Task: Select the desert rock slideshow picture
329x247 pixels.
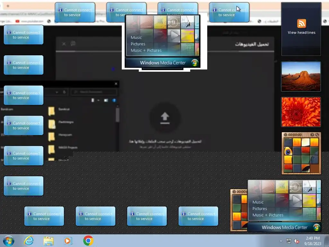Action: tap(301, 77)
